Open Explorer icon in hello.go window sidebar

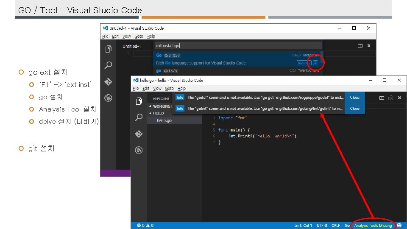[x=139, y=101]
